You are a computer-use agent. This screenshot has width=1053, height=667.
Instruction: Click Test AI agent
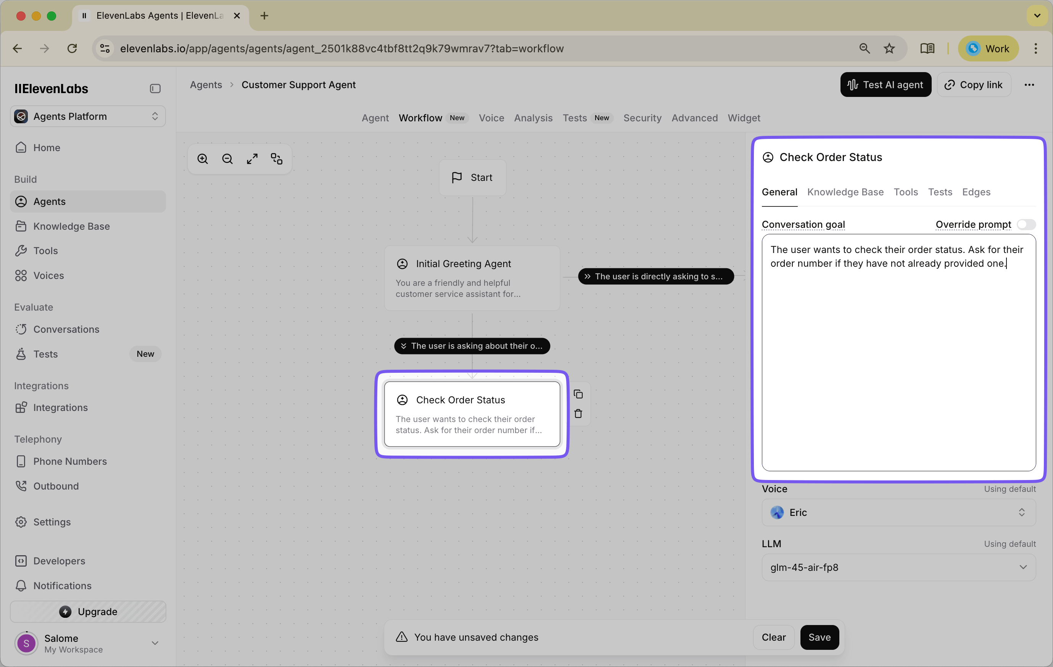click(886, 84)
